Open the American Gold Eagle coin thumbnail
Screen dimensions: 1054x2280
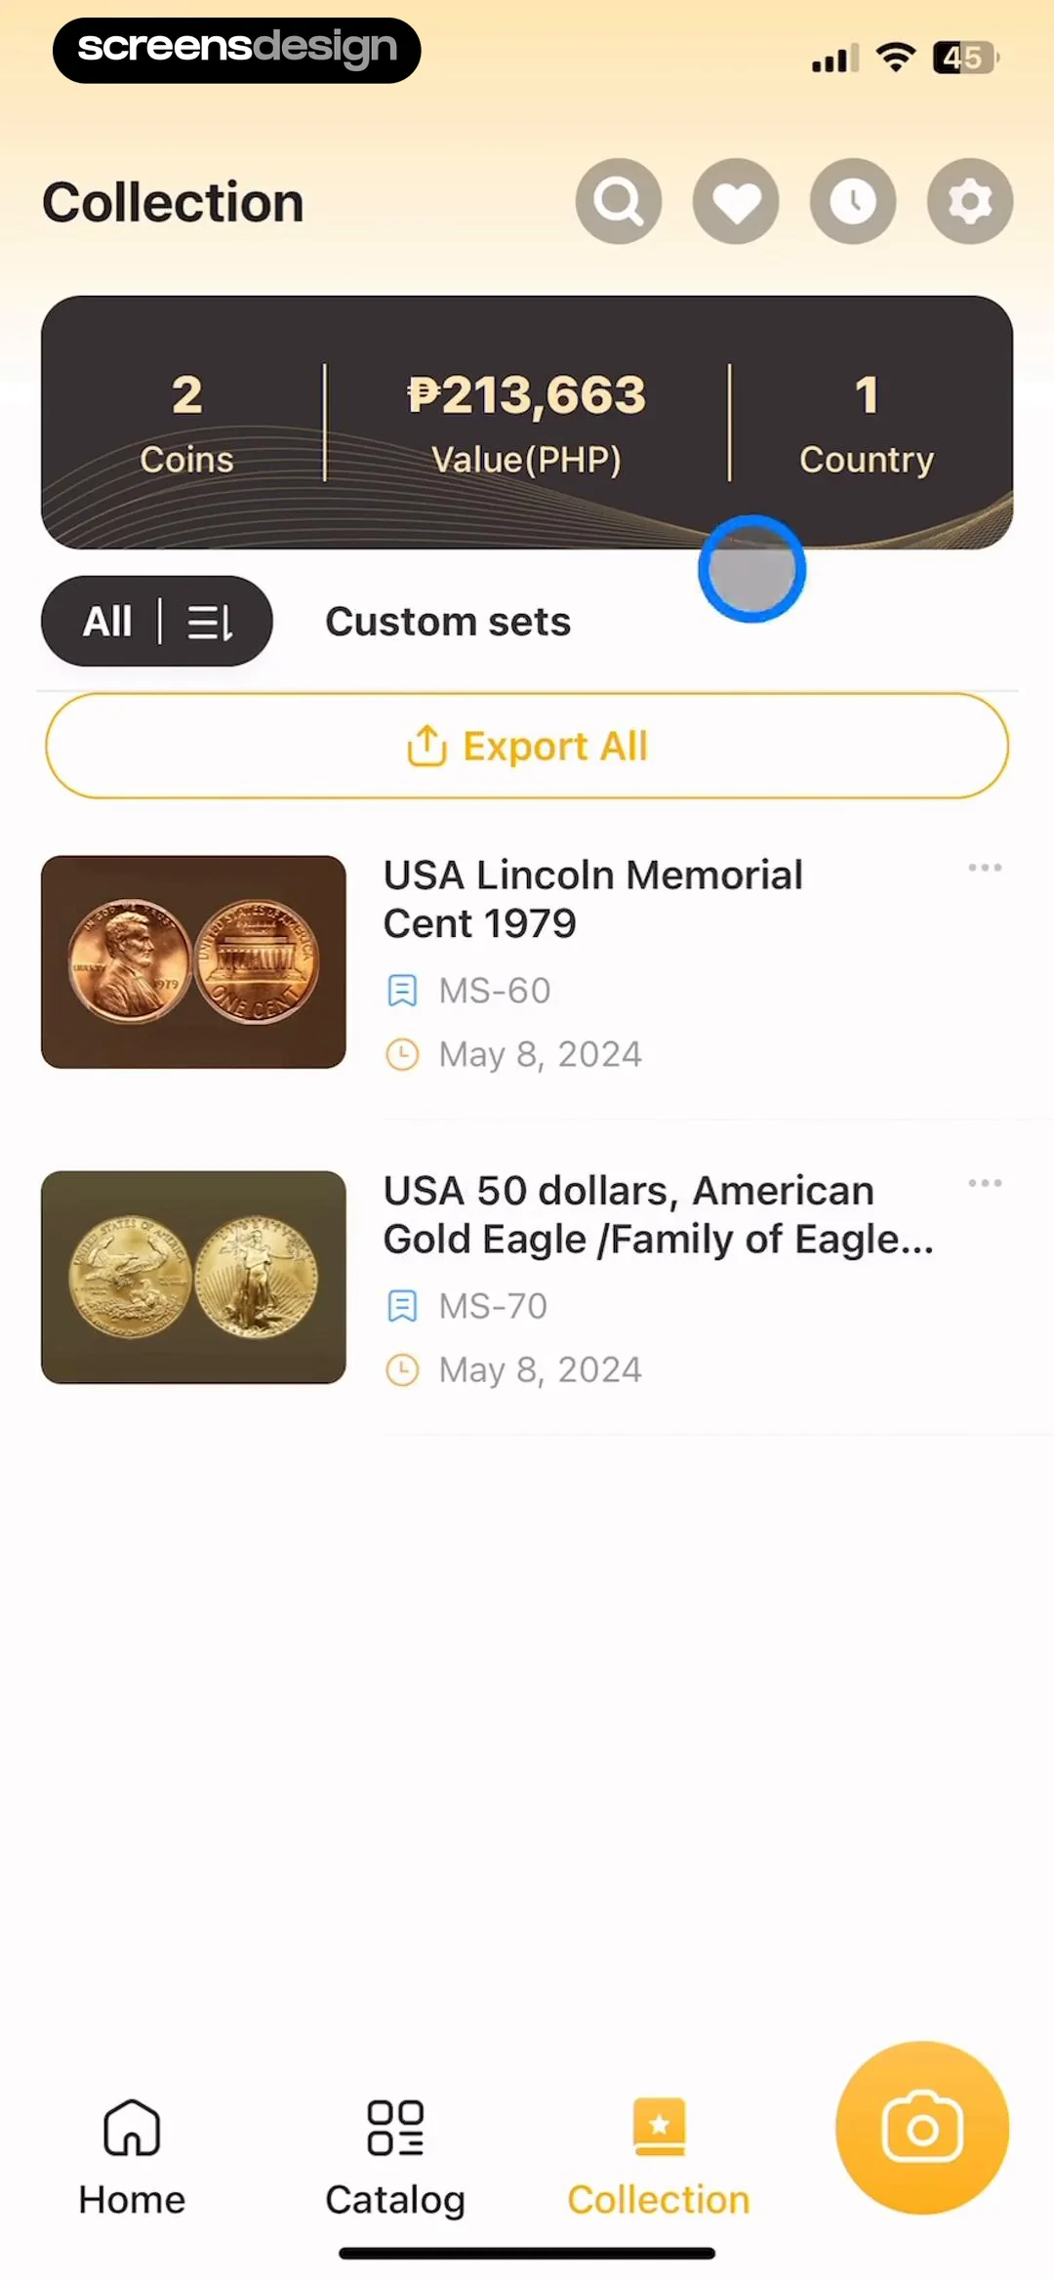[x=193, y=1278]
